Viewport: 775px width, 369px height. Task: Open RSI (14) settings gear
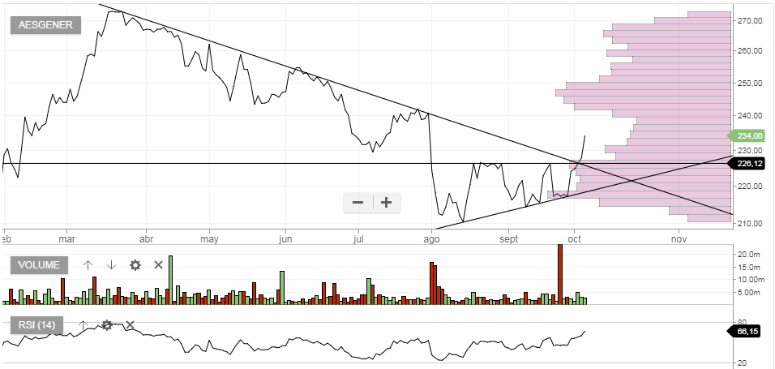pyautogui.click(x=107, y=325)
